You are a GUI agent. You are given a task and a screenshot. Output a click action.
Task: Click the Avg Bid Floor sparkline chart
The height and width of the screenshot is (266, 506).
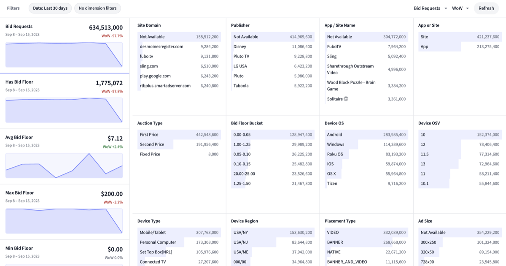pos(64,166)
